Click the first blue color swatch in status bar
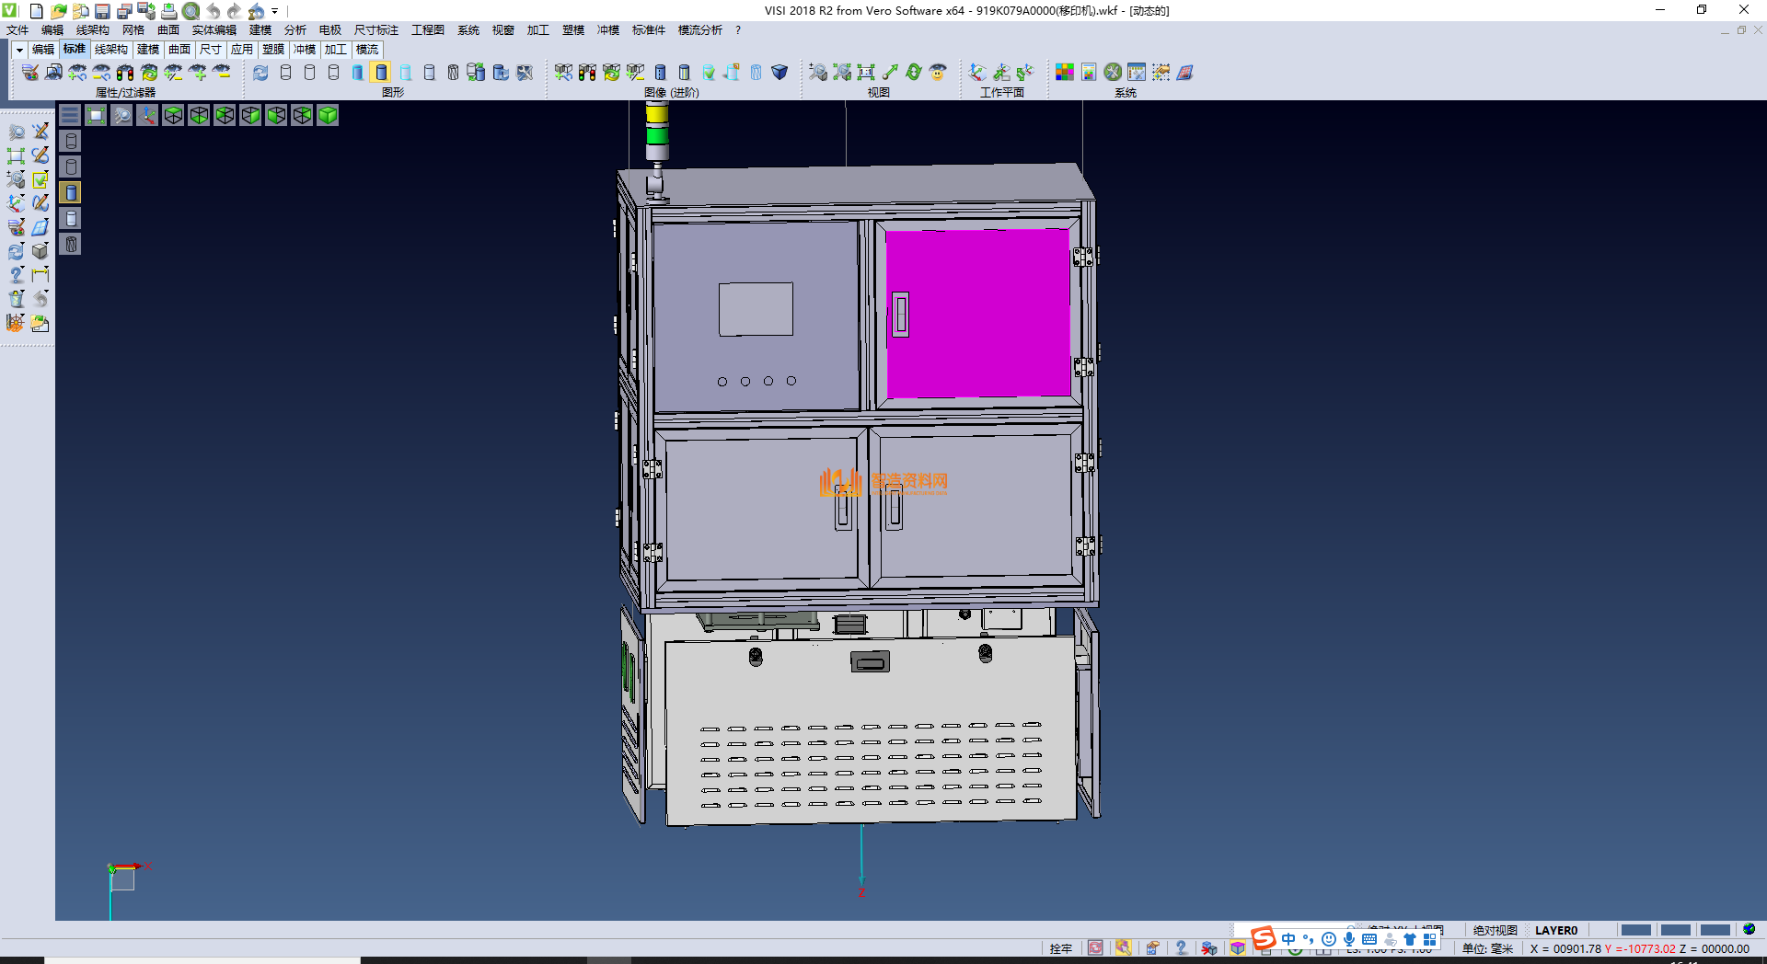 (x=1635, y=930)
